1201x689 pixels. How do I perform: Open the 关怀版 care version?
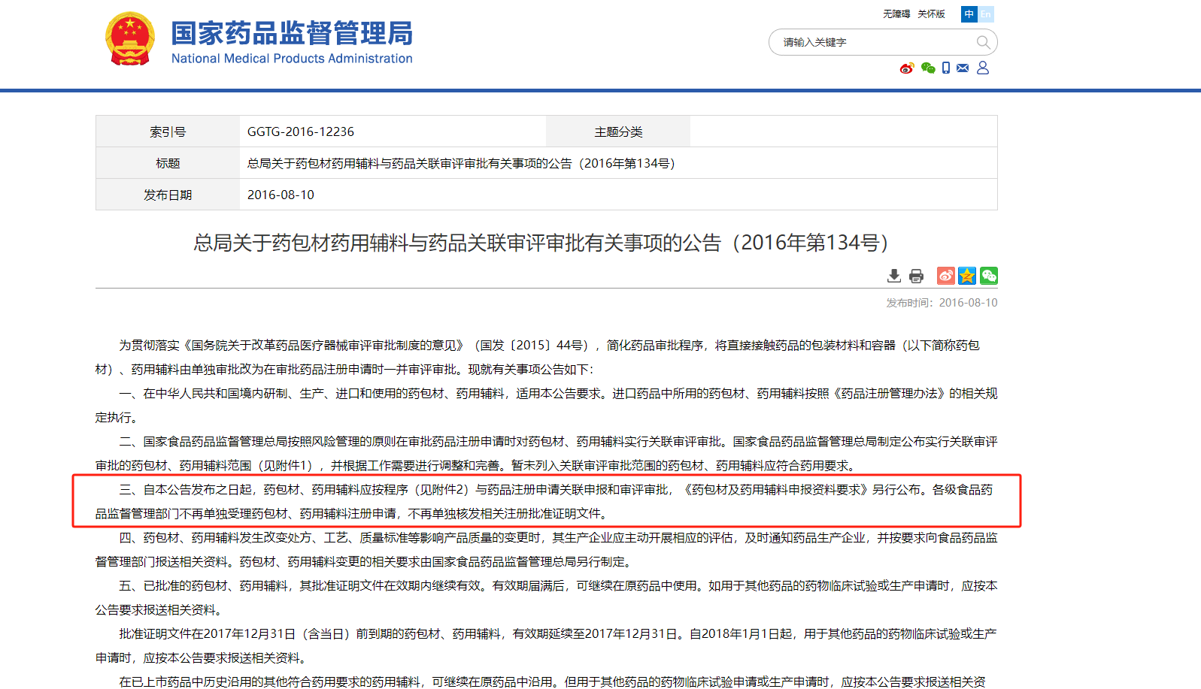coord(931,14)
